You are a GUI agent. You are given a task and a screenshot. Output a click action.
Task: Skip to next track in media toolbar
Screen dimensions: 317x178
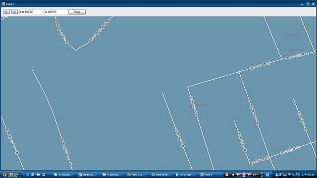(249, 175)
